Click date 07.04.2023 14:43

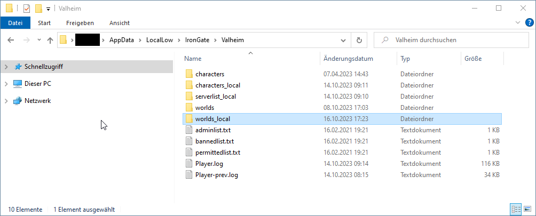[x=346, y=74]
